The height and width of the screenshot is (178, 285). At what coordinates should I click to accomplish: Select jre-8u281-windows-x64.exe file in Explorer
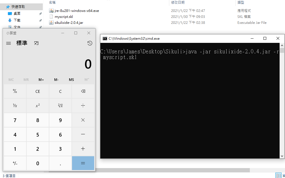point(77,11)
